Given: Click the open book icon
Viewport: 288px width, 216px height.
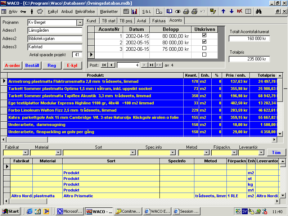Looking at the screenshot, I should (x=169, y=12).
